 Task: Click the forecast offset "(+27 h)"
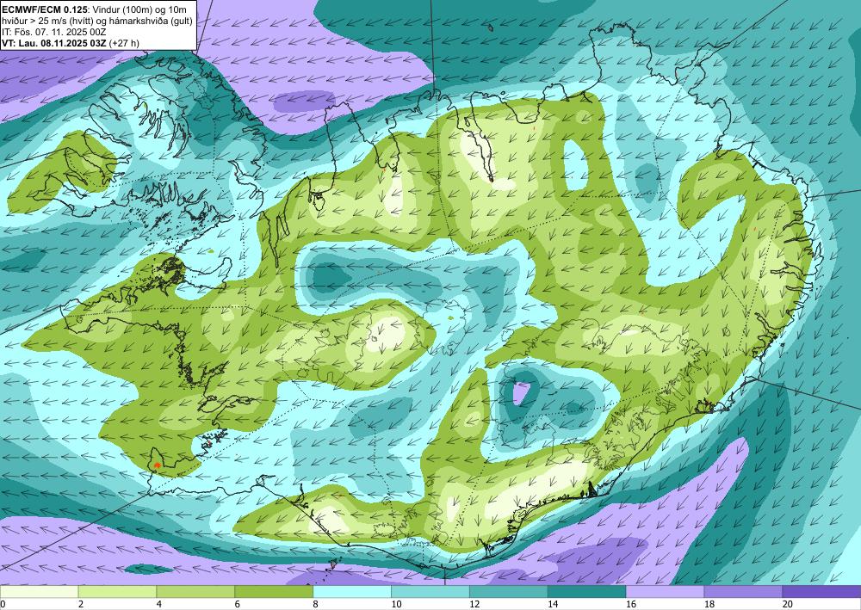coord(124,43)
